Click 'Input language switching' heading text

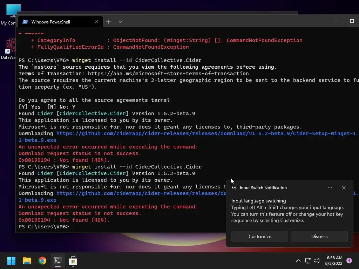click(x=258, y=201)
